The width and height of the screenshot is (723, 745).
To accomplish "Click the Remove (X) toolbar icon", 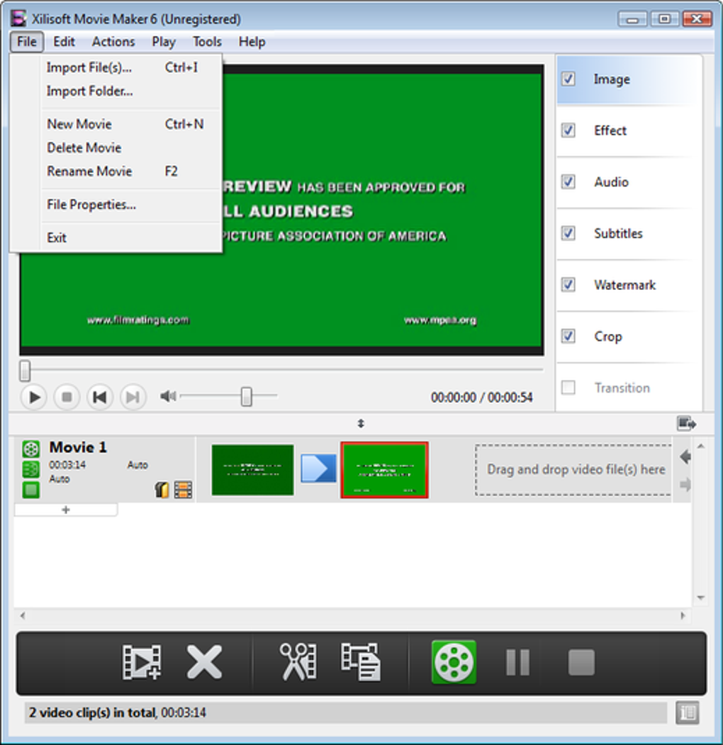I will 204,662.
